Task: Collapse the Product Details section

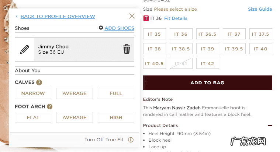Action: pos(270,126)
